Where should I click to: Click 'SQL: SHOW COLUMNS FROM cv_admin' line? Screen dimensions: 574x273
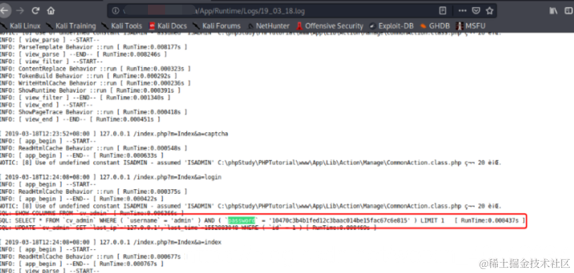91,213
